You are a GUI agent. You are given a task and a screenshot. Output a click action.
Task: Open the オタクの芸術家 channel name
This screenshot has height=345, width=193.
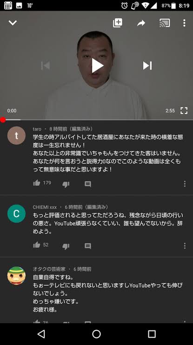(x=49, y=269)
